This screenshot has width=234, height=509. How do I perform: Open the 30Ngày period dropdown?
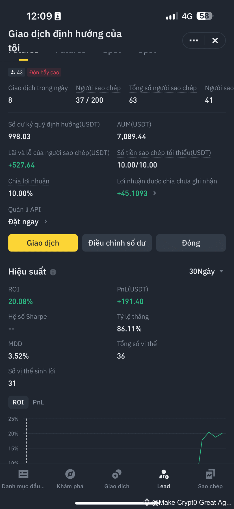[x=206, y=271]
